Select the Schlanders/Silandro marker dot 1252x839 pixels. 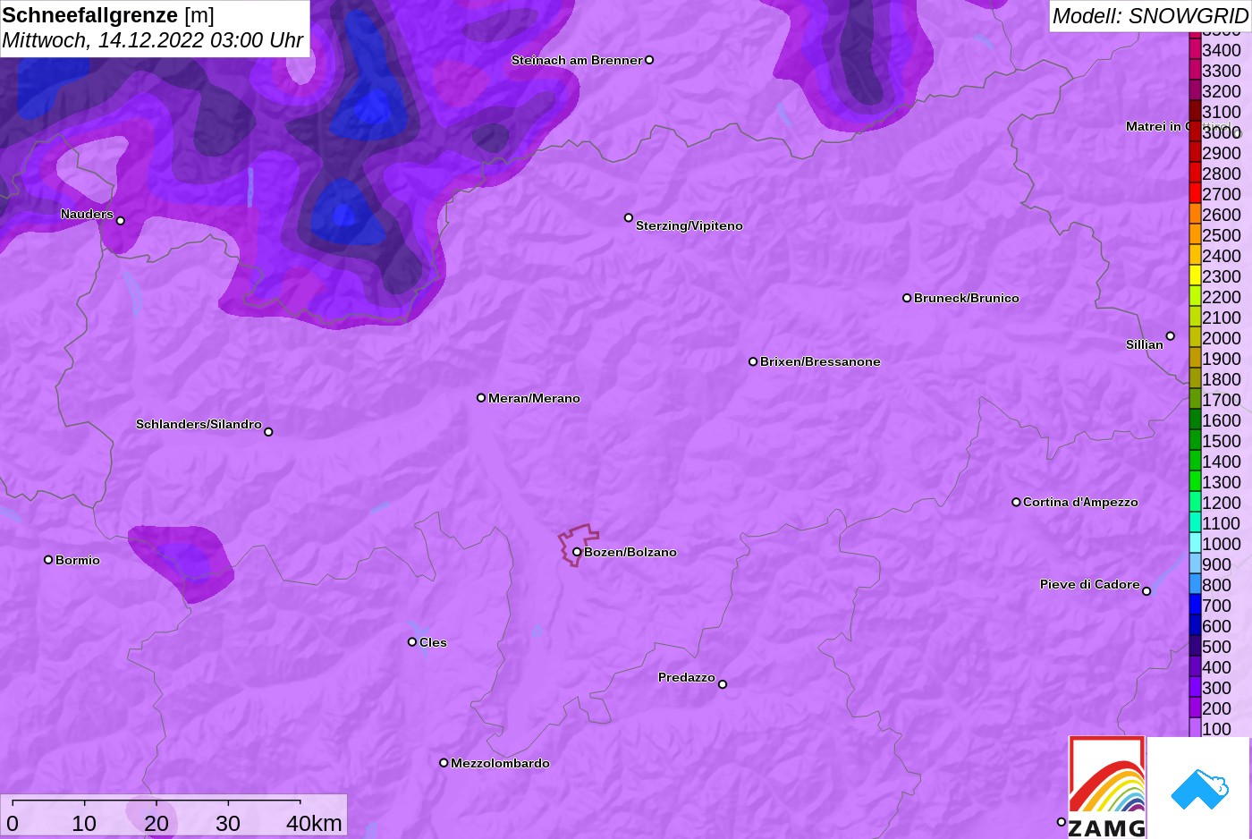[x=268, y=432]
